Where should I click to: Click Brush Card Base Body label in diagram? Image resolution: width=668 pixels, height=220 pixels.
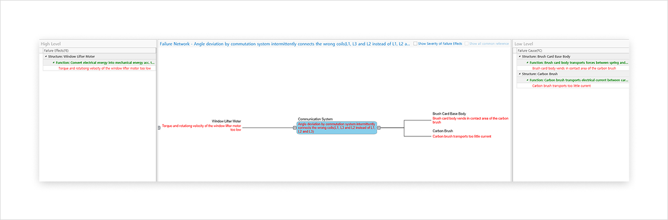449,114
